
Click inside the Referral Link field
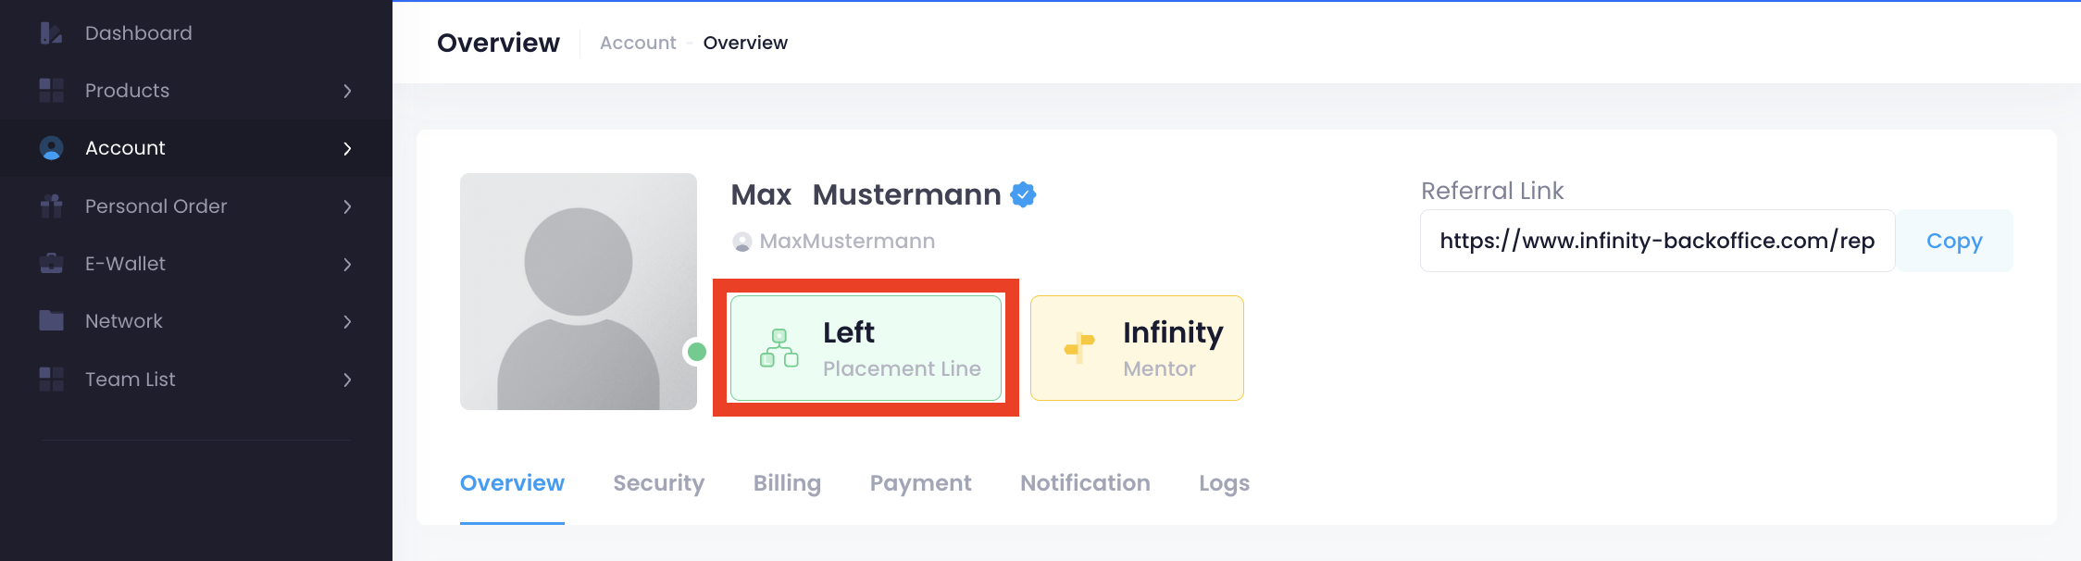pyautogui.click(x=1657, y=241)
